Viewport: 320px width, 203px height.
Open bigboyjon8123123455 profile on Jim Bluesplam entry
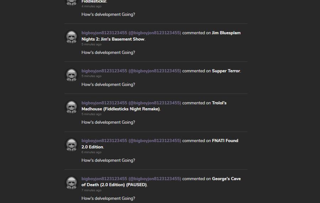point(131,33)
